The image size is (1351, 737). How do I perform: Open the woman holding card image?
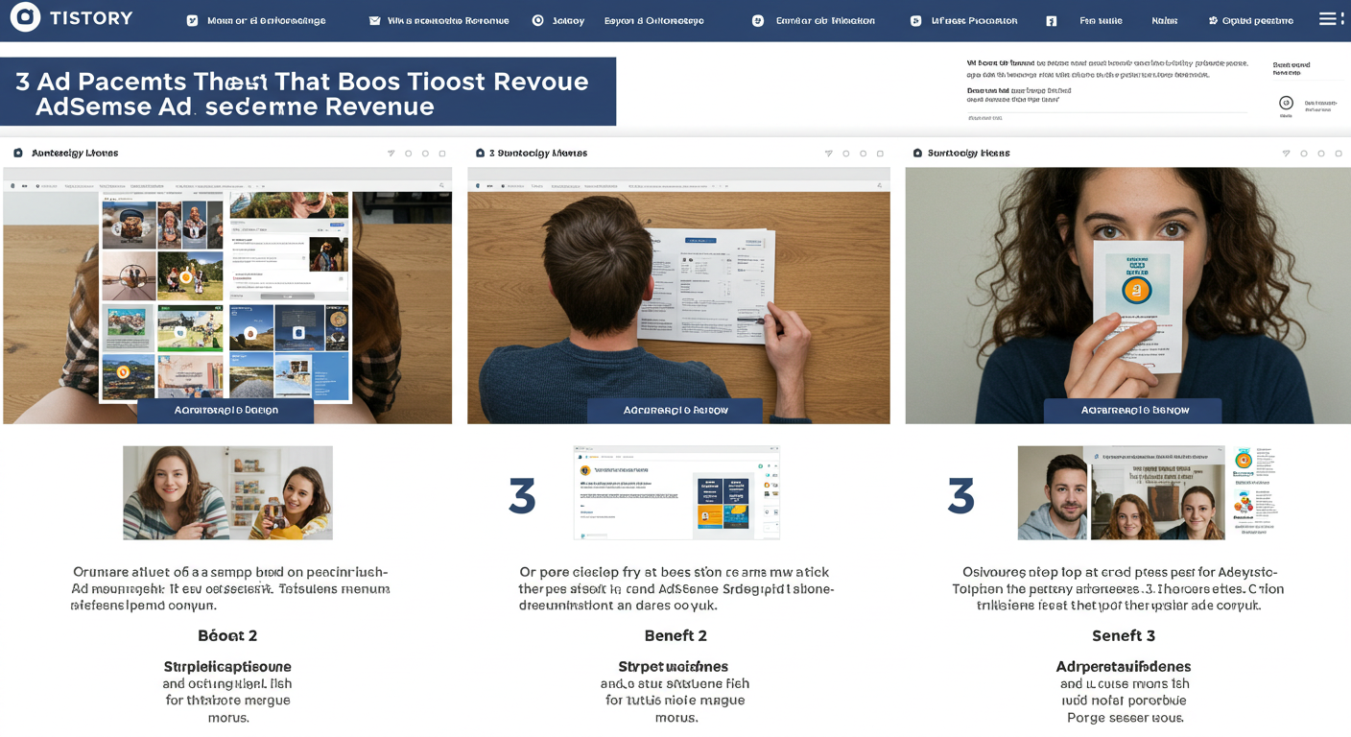tap(1127, 296)
